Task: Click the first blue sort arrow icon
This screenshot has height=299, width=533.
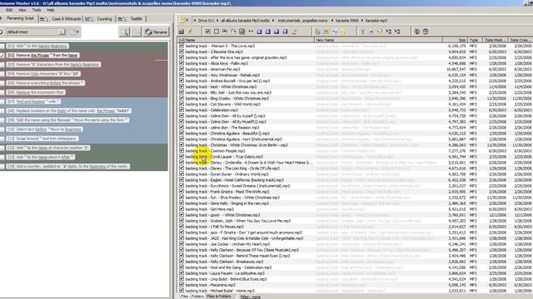Action: pos(259,32)
